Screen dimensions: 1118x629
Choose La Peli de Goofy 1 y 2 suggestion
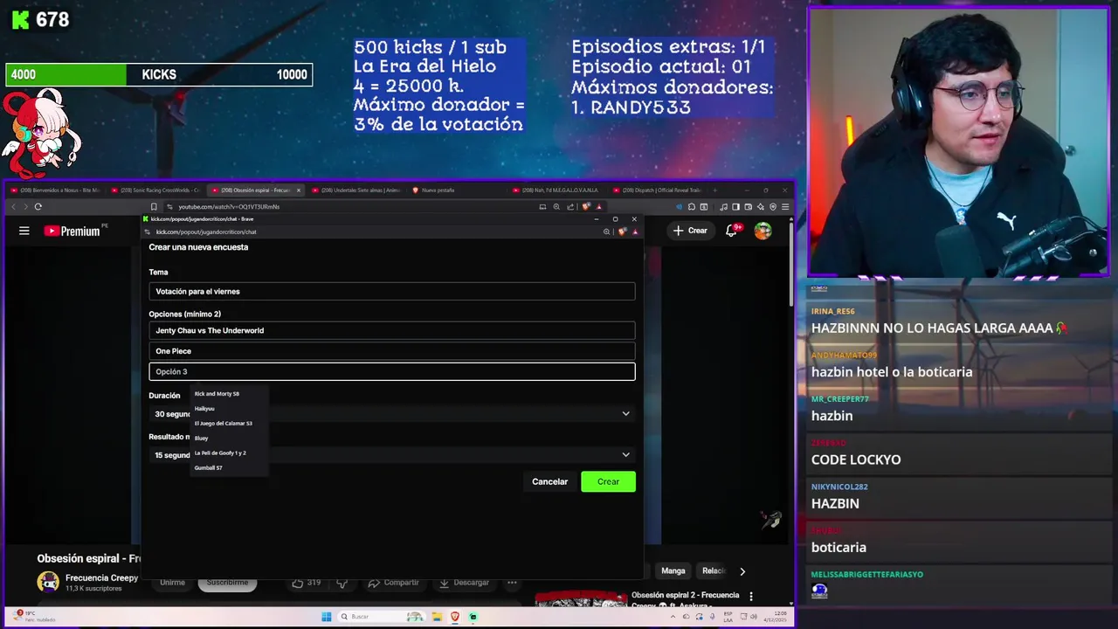[x=229, y=453]
